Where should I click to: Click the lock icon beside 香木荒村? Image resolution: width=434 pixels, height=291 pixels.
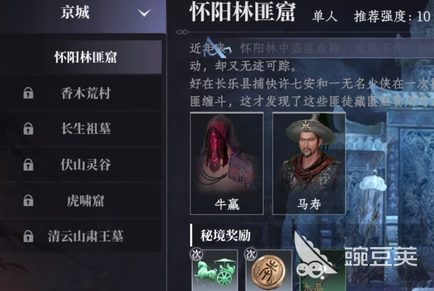click(28, 93)
